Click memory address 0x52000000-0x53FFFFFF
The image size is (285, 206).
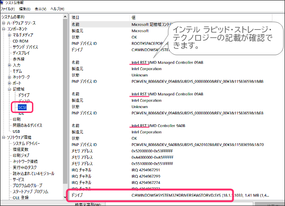[x=152, y=151]
